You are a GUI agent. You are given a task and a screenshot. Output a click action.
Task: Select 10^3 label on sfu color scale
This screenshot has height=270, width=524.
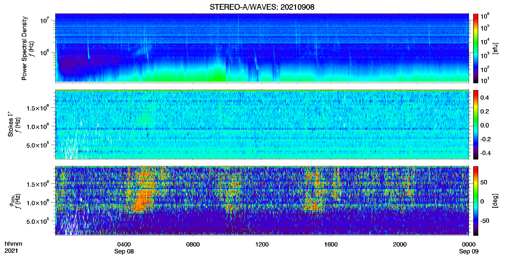(x=485, y=55)
